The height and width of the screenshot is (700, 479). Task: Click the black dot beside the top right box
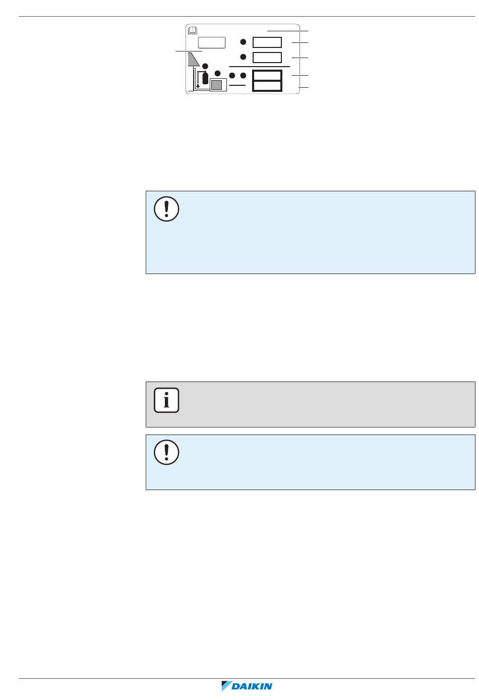(x=243, y=42)
